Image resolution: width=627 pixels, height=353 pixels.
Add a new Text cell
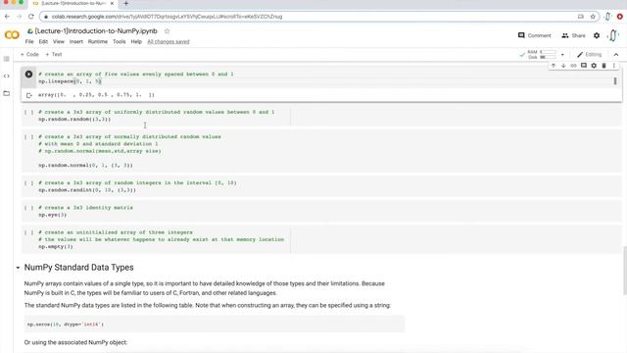tap(54, 55)
